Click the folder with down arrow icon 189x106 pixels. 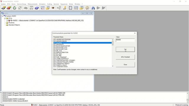[82, 8]
